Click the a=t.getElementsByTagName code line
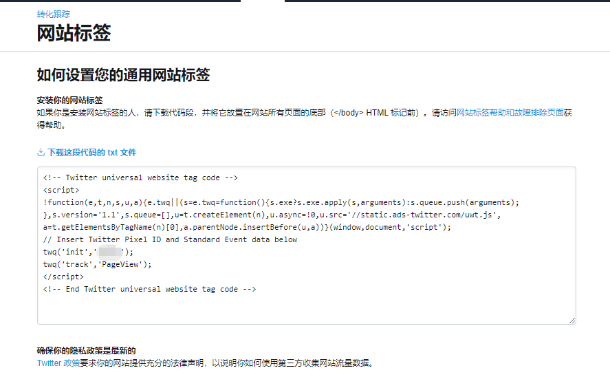 pyautogui.click(x=247, y=228)
